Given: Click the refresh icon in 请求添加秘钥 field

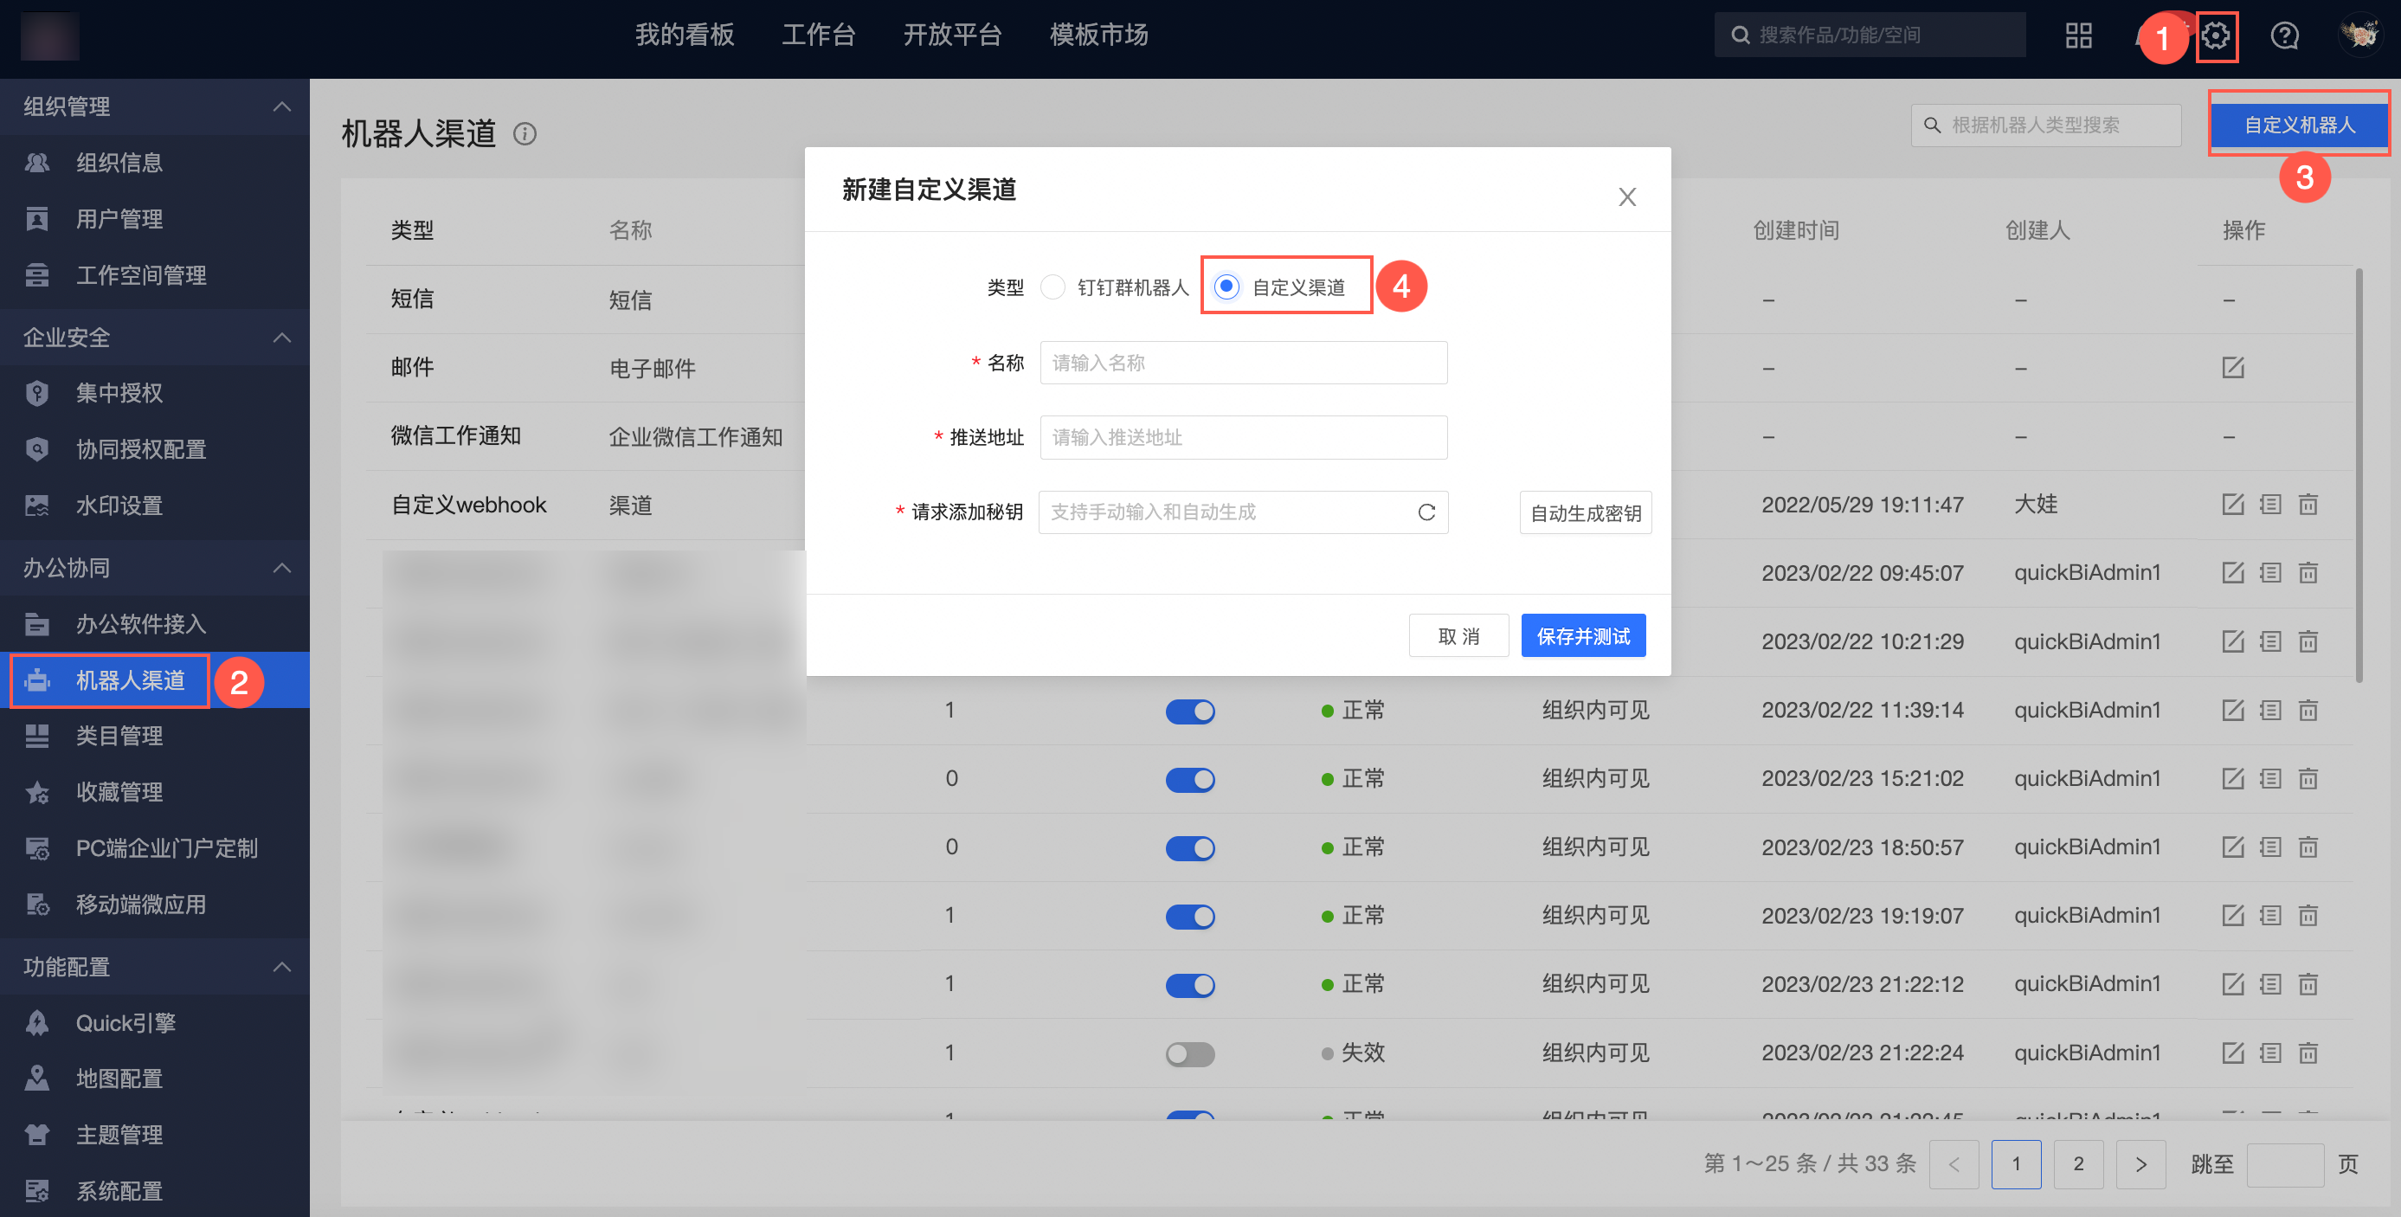Looking at the screenshot, I should pos(1426,512).
